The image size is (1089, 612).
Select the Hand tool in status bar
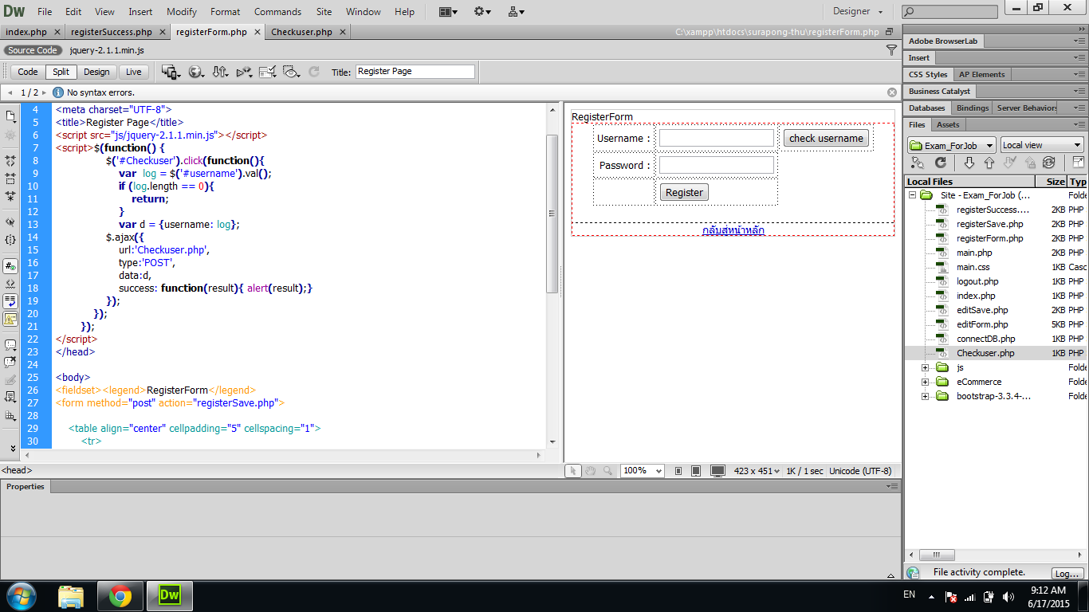click(590, 471)
